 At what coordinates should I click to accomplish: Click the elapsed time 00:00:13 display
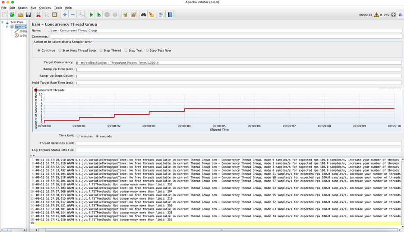coord(365,15)
